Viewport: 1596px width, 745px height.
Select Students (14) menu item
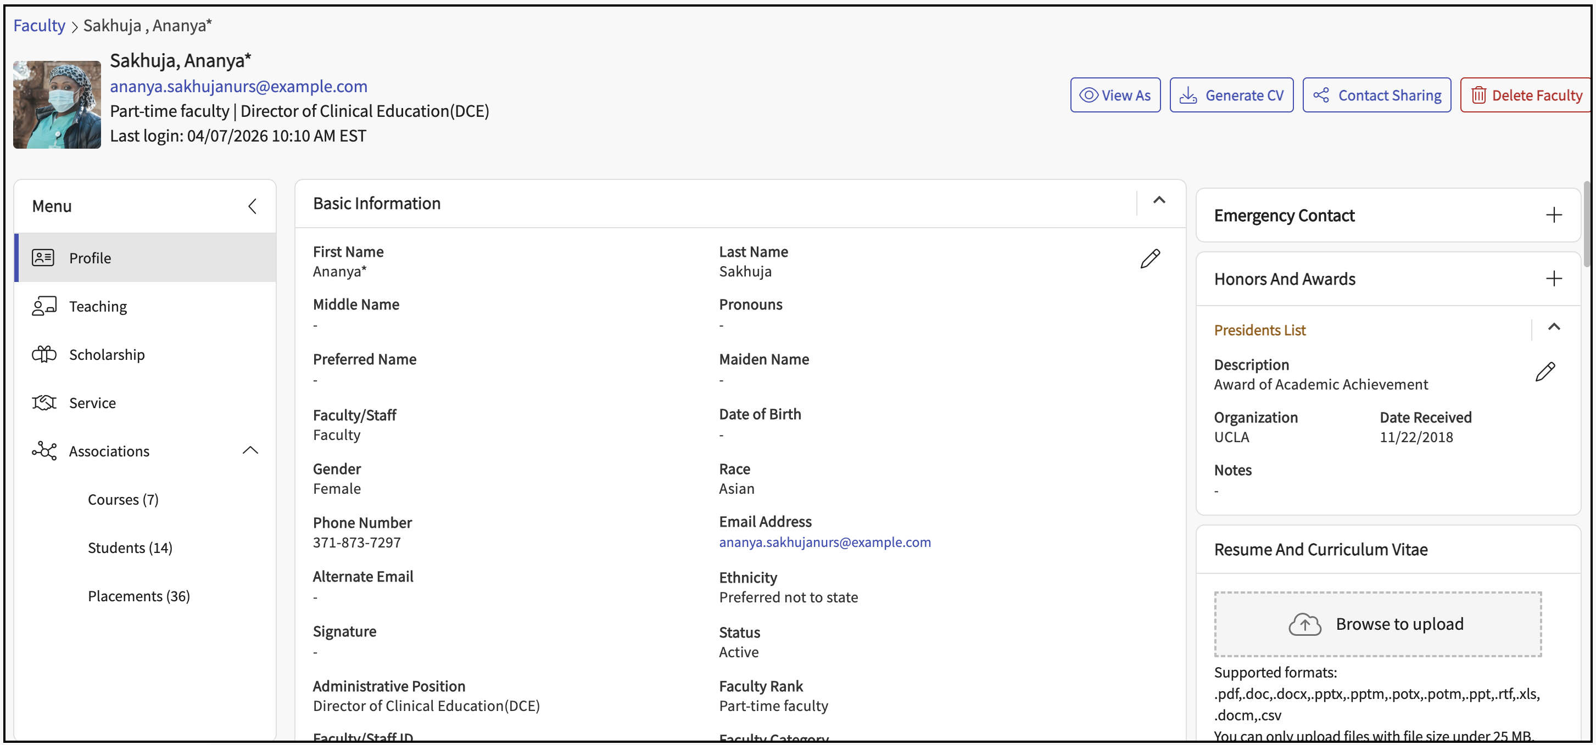pos(130,548)
